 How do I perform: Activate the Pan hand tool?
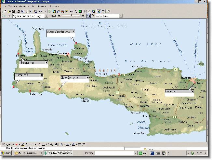pyautogui.click(x=93, y=16)
